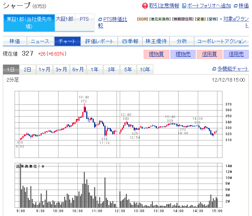The image size is (252, 216).
Task: Click the popup icon beside 多機能チャート
Action: pyautogui.click(x=214, y=69)
